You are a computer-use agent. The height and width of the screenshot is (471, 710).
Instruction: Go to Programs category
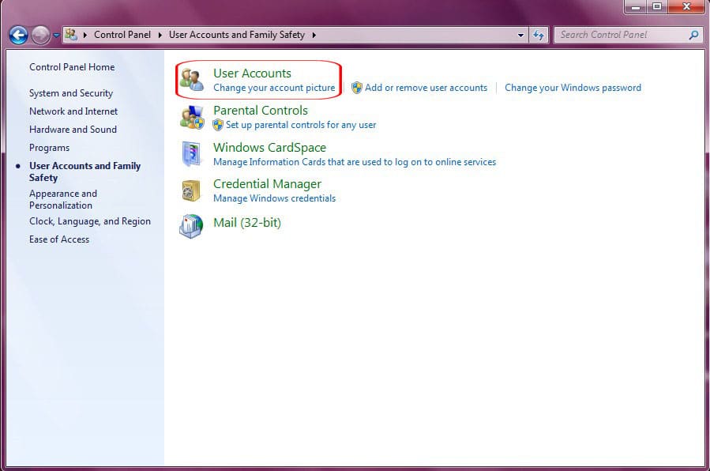click(49, 148)
